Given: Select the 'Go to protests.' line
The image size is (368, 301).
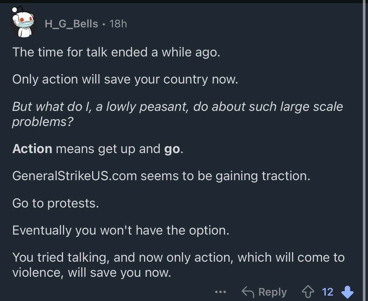Looking at the screenshot, I should point(56,203).
